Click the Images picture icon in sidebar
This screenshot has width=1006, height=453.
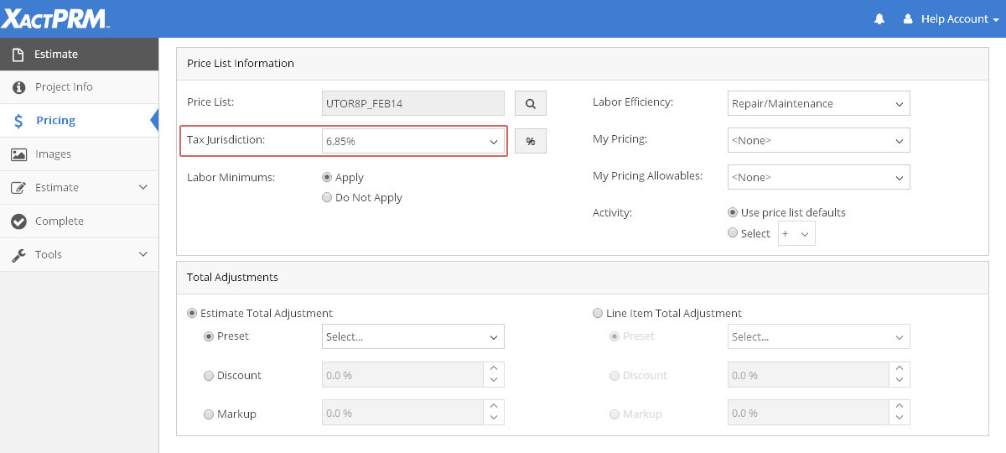point(18,154)
